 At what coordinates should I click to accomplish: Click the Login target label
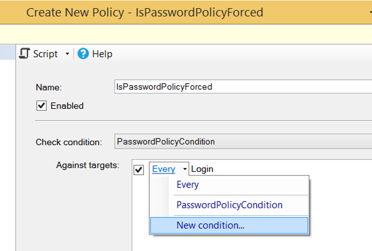click(202, 169)
